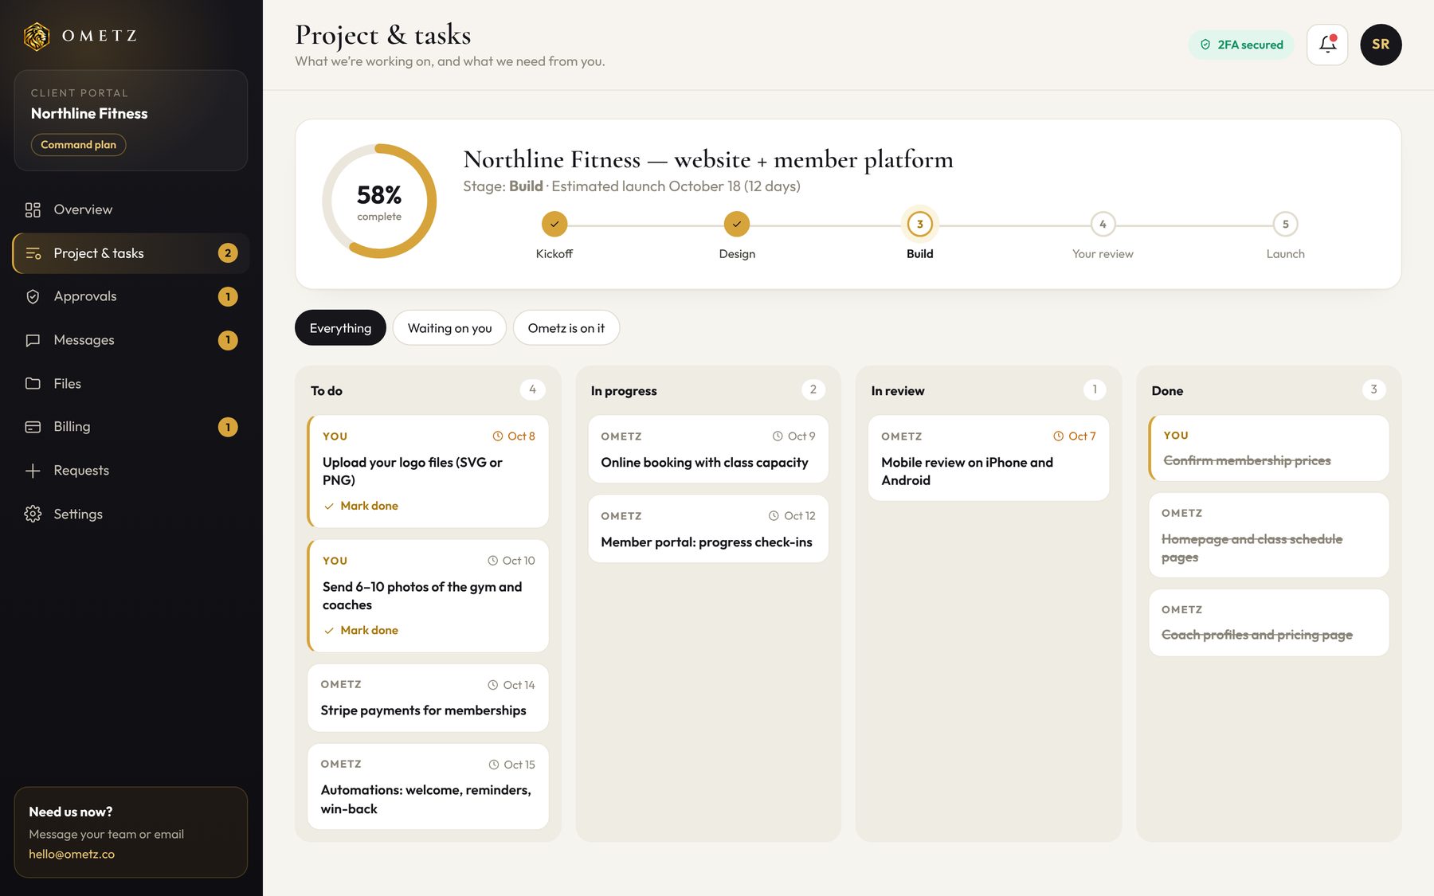Image resolution: width=1434 pixels, height=896 pixels.
Task: Open Mobile review on iPhone and Android card
Action: tap(989, 458)
